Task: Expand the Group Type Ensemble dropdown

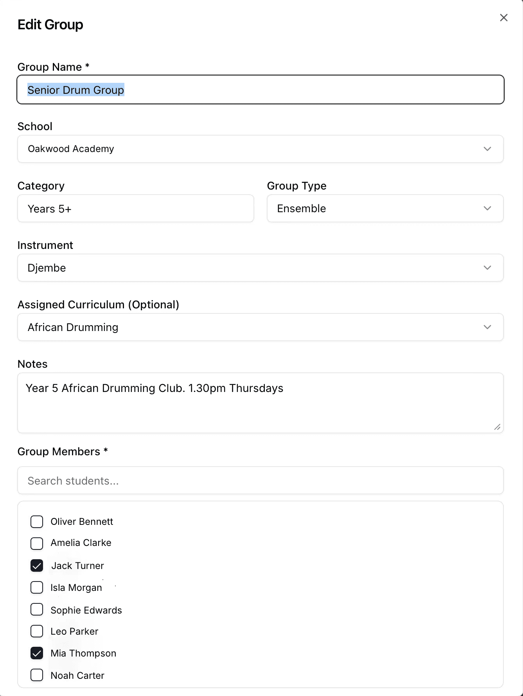Action: pyautogui.click(x=385, y=209)
